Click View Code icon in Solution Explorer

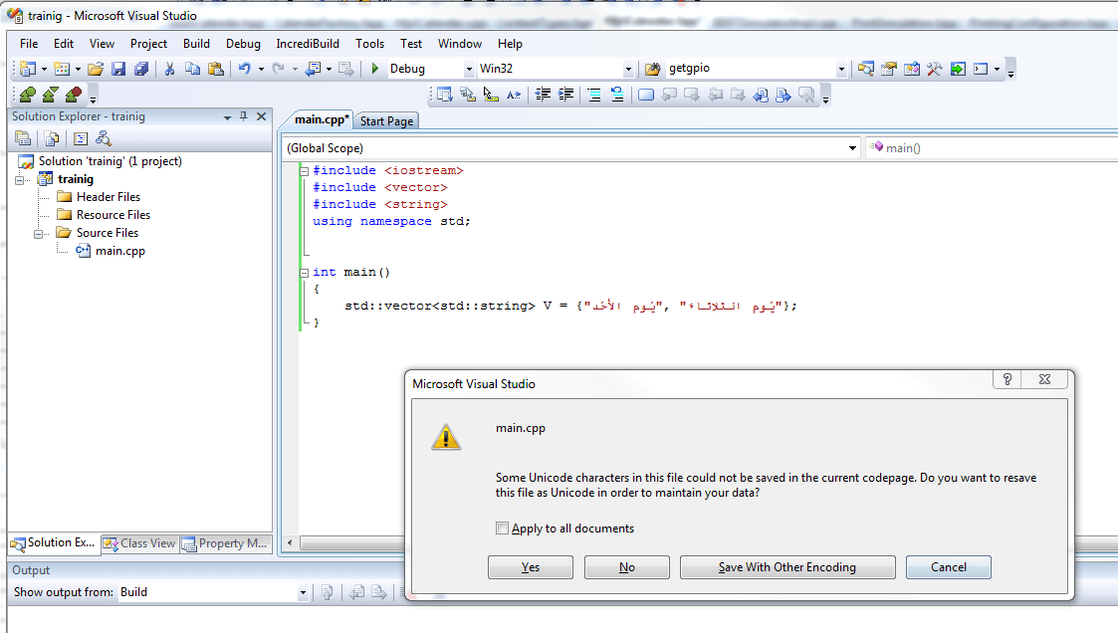pos(81,139)
